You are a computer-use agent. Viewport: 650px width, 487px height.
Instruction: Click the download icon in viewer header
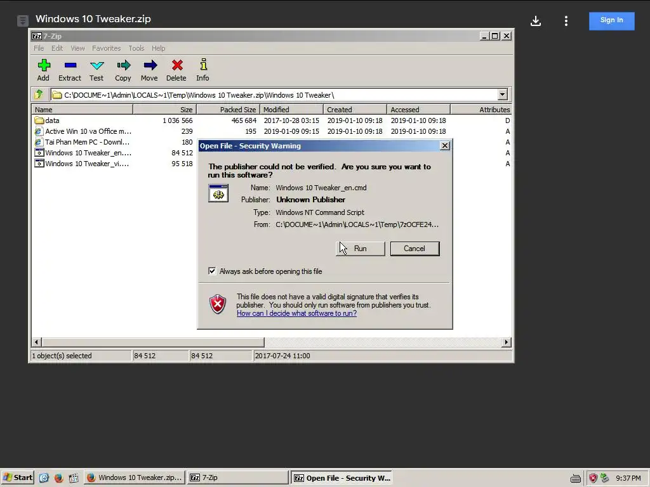pyautogui.click(x=536, y=21)
